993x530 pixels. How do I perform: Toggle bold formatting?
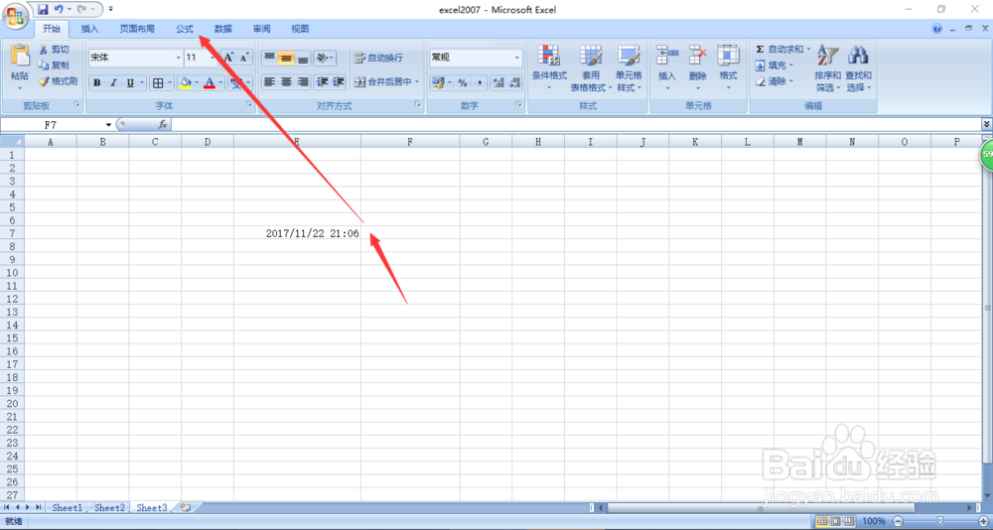pyautogui.click(x=97, y=83)
